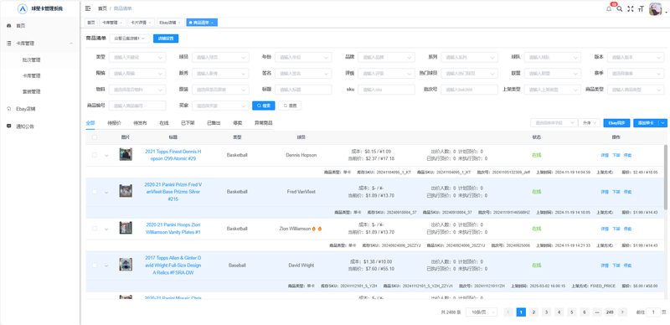
Task: Expand the Dennis Hopson row details
Action: tap(106, 155)
